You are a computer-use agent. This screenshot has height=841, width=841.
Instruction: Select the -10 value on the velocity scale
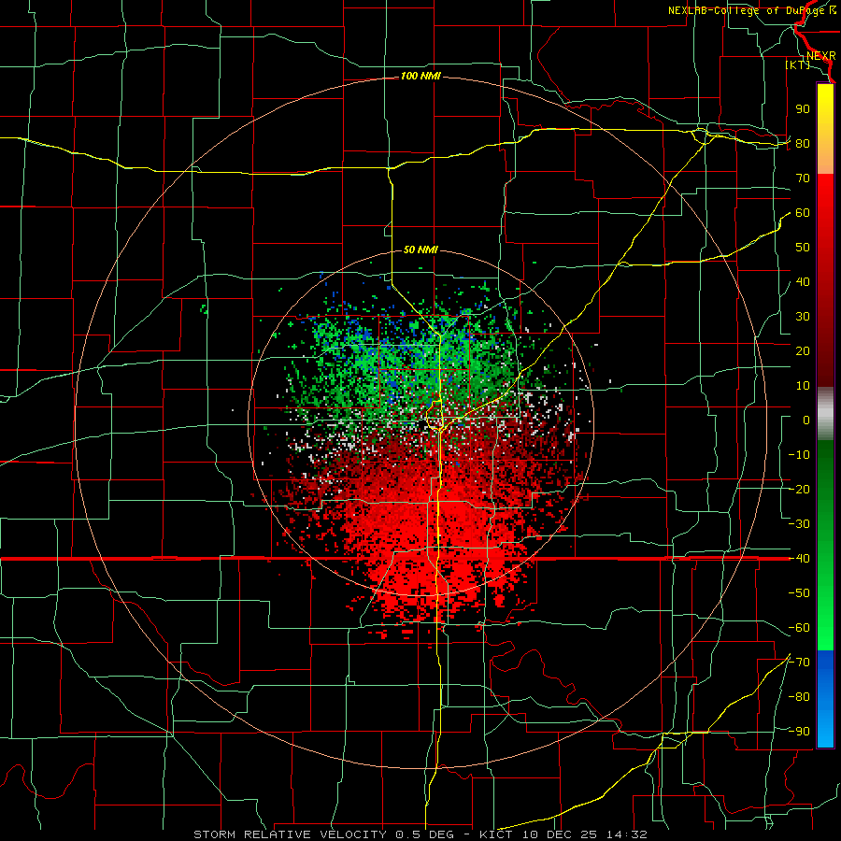coord(799,455)
